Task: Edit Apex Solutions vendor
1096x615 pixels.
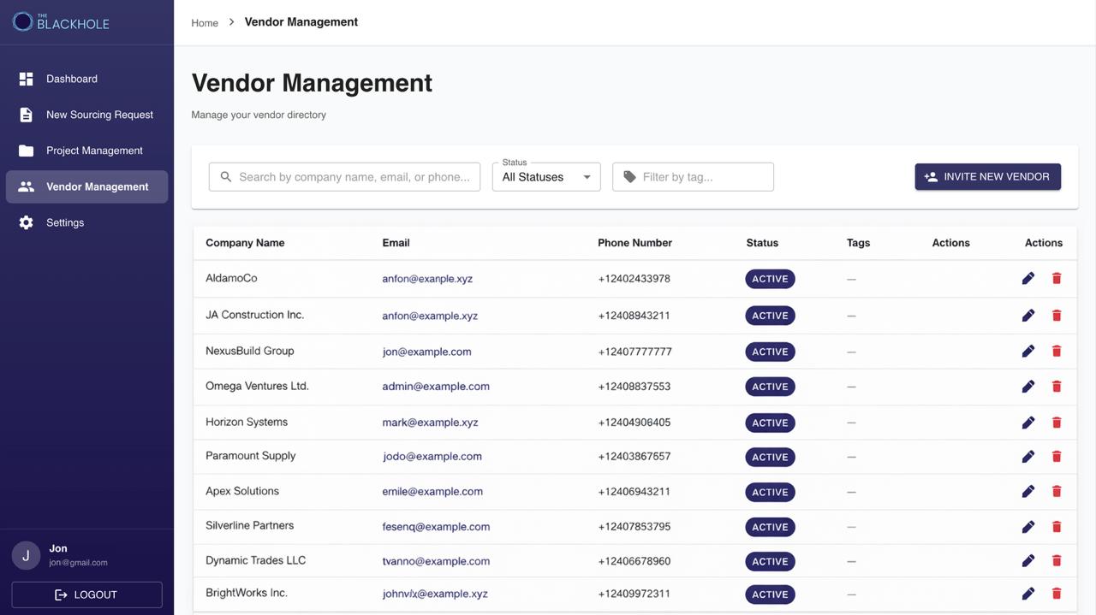Action: pyautogui.click(x=1028, y=492)
